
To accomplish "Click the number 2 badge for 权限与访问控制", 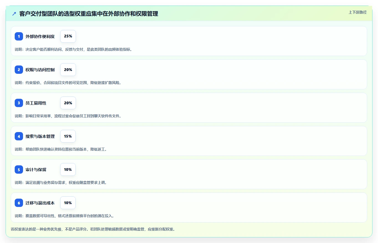I will [x=19, y=70].
